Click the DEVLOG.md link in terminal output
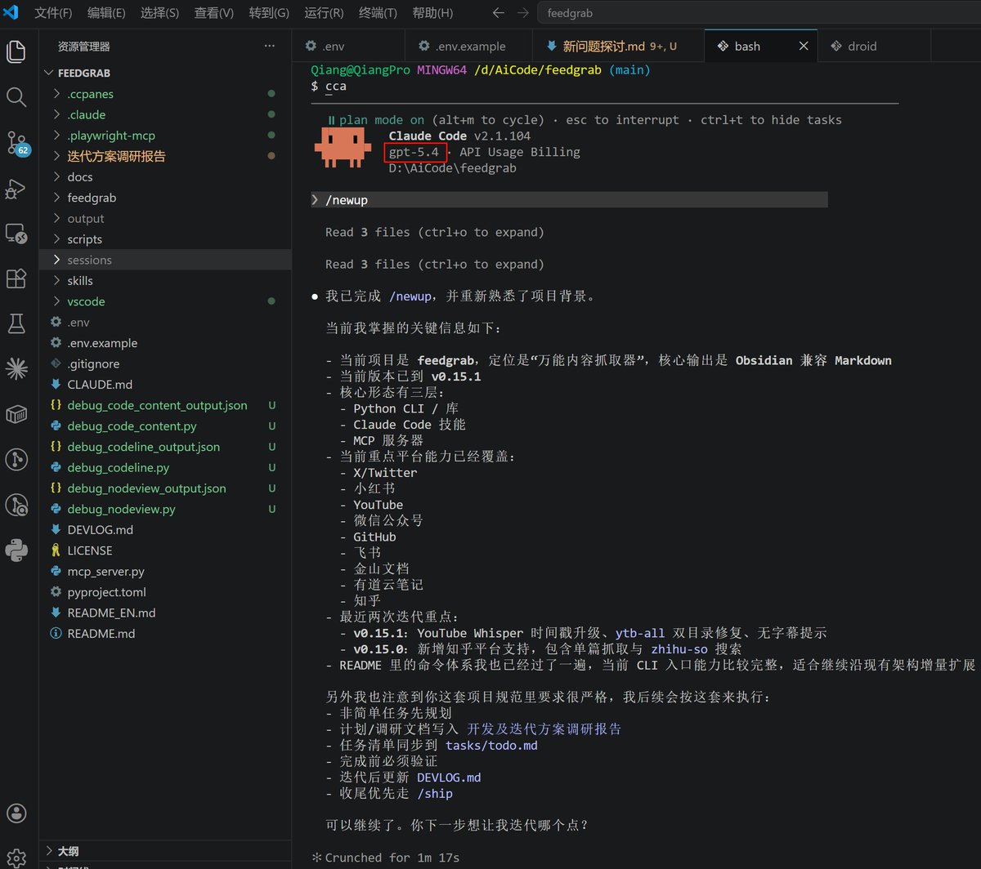This screenshot has width=981, height=869. pos(448,777)
